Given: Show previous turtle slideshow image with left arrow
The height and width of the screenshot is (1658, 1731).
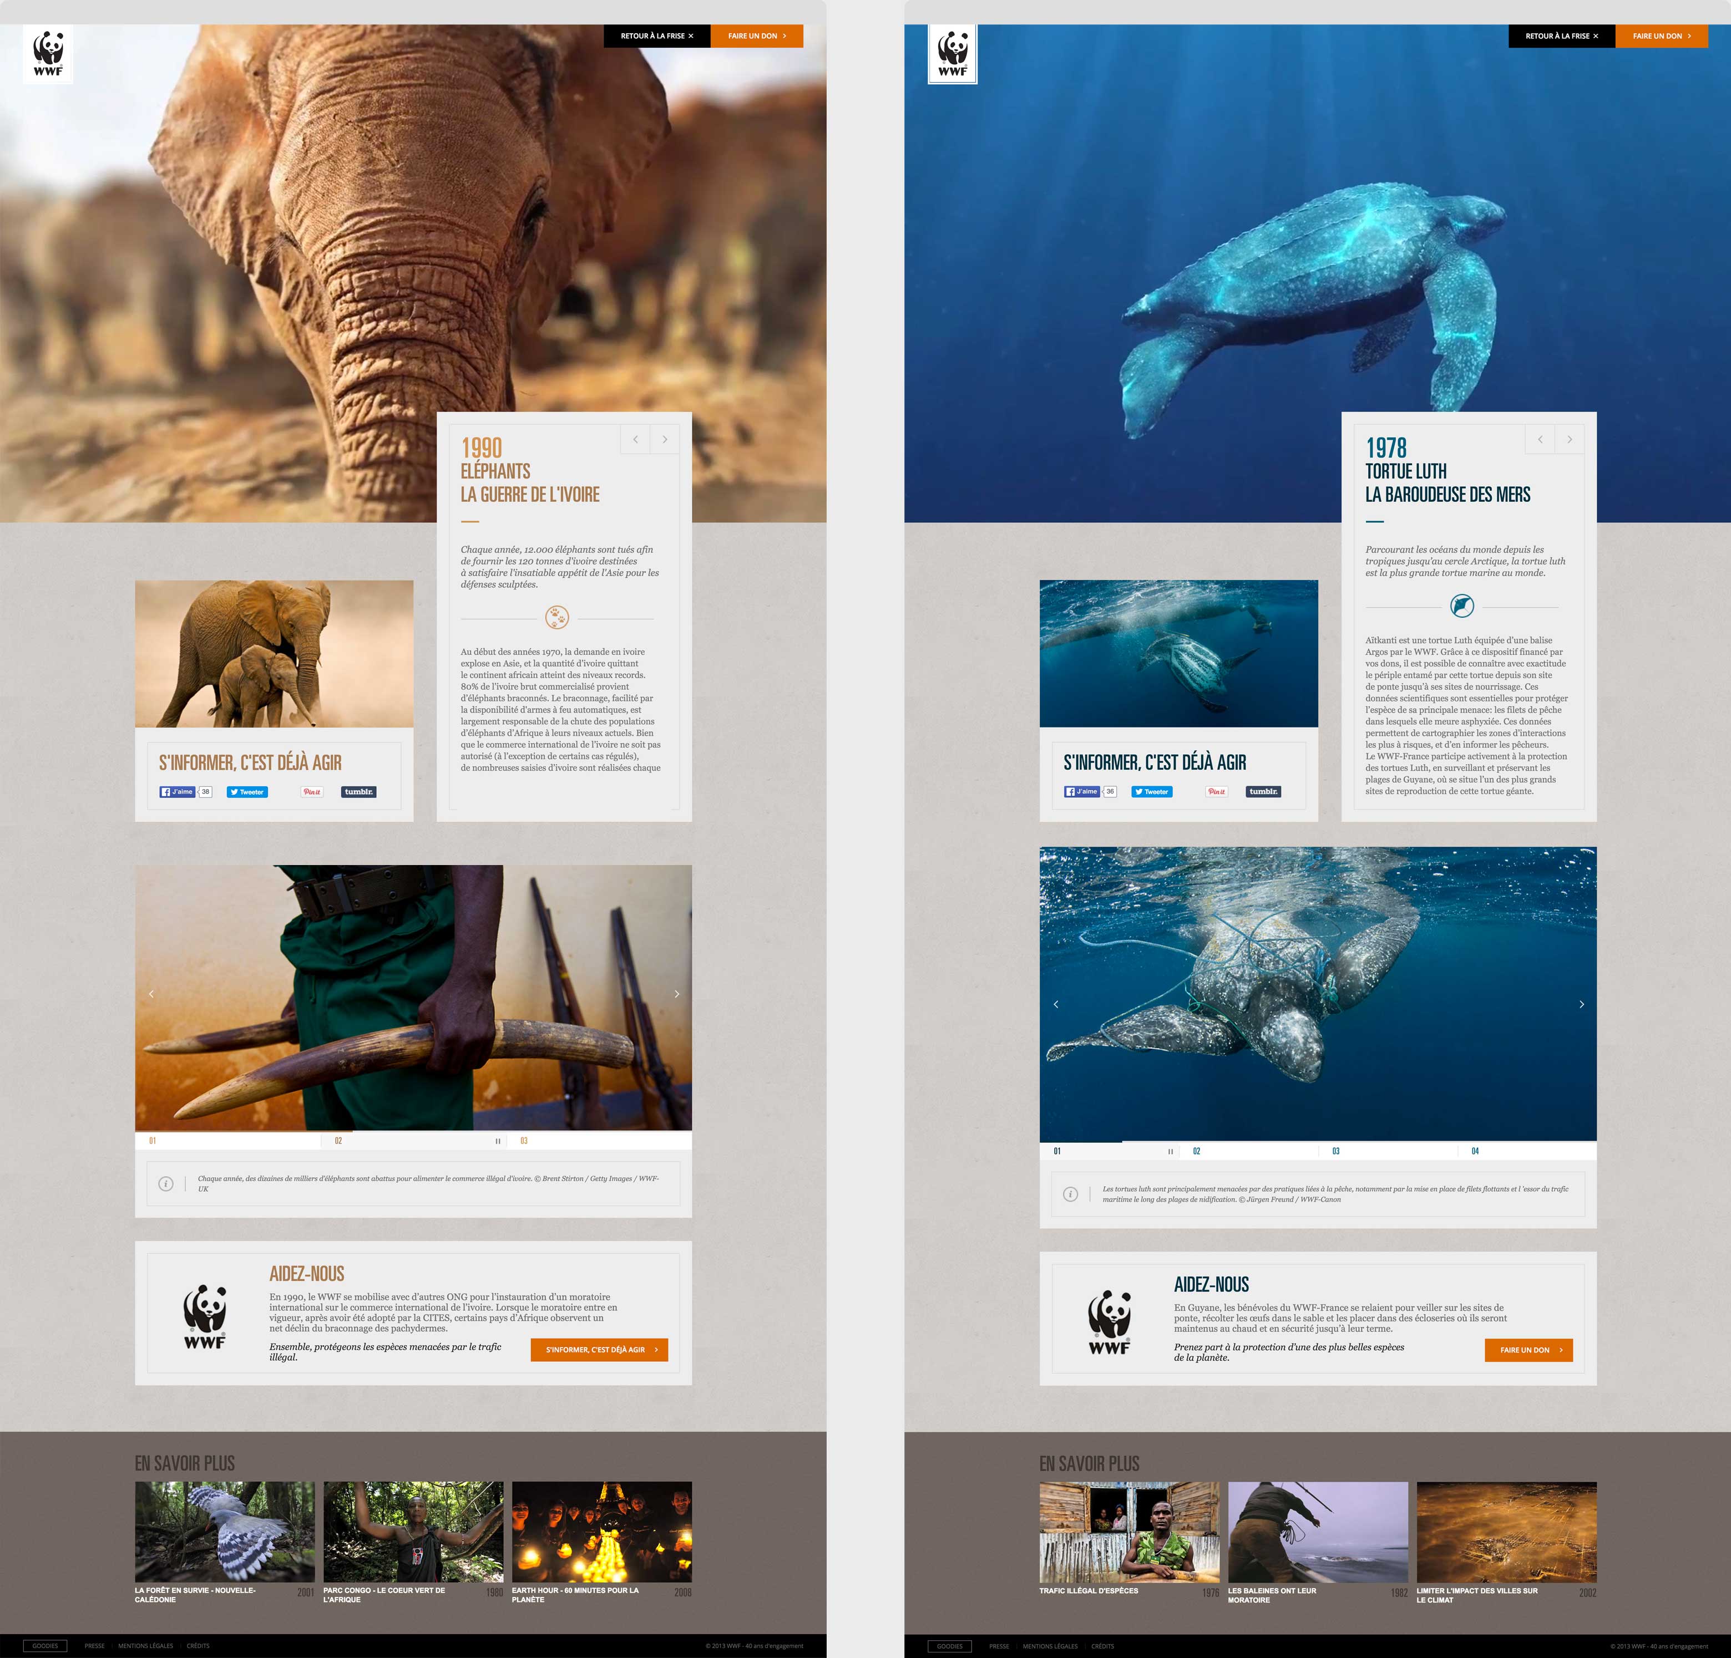Looking at the screenshot, I should tap(1055, 1004).
